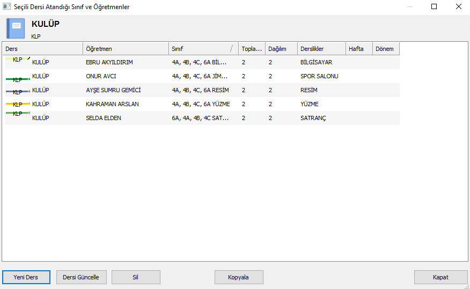This screenshot has height=289, width=470.
Task: Click the window title bar app icon
Action: click(6, 6)
